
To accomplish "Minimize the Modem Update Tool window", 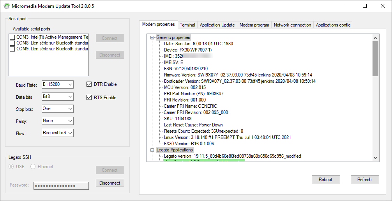I will (347, 6).
